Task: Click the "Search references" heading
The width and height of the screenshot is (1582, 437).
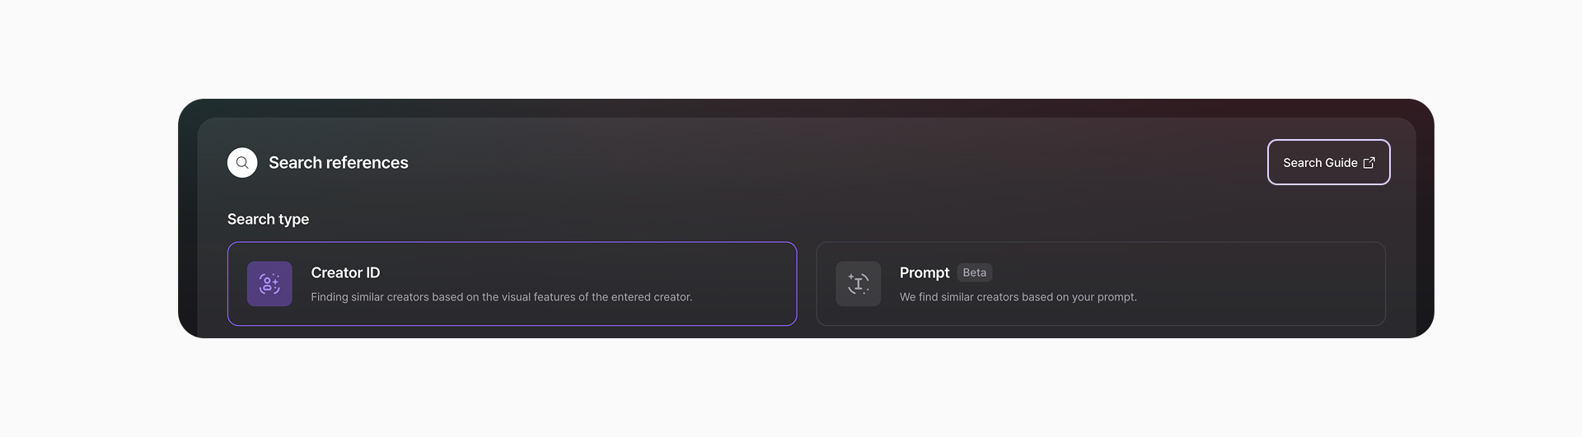Action: pos(338,163)
